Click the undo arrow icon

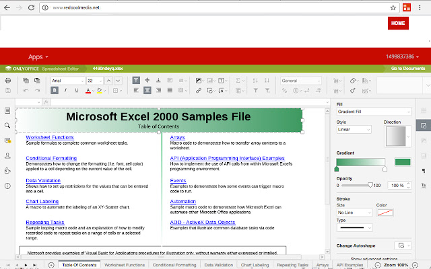pos(26,90)
